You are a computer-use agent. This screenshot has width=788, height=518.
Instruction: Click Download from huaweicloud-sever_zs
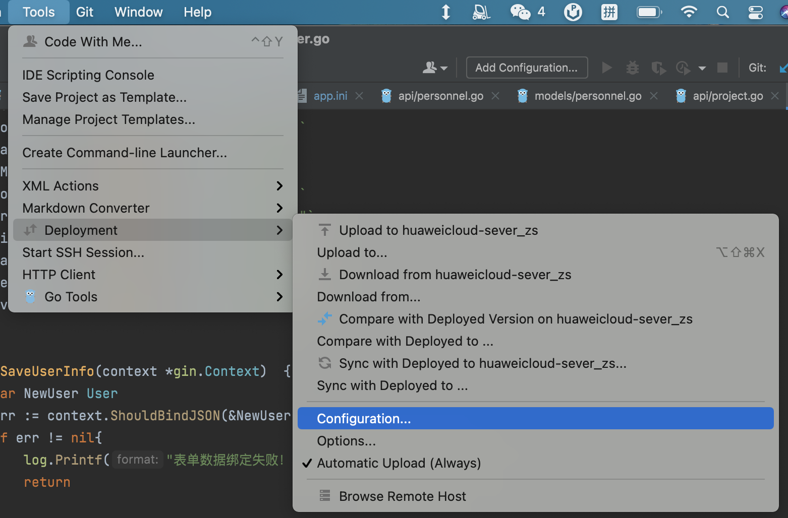tap(535, 275)
